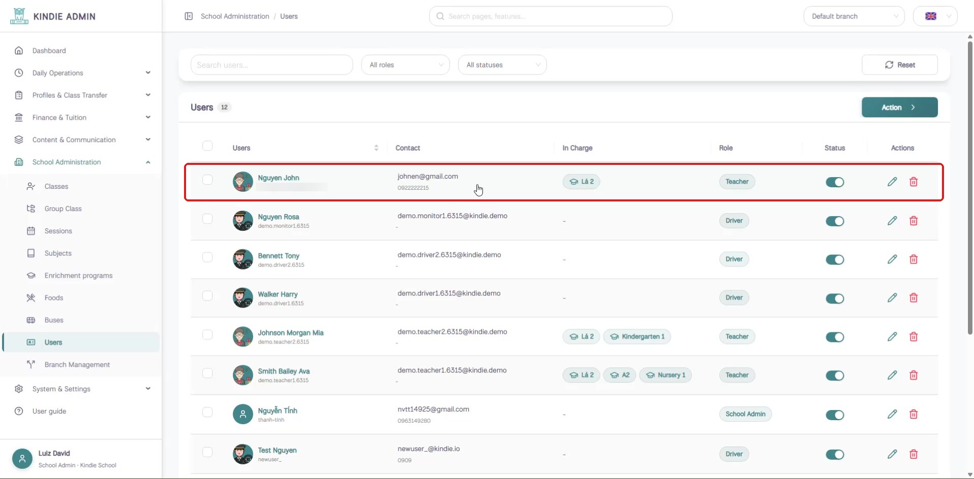
Task: Edit user Bennett Tony with pencil icon
Action: (x=892, y=259)
